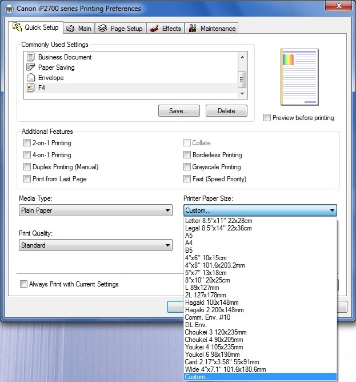The width and height of the screenshot is (356, 382).
Task: Select the F4 saved setting
Action: click(131, 88)
